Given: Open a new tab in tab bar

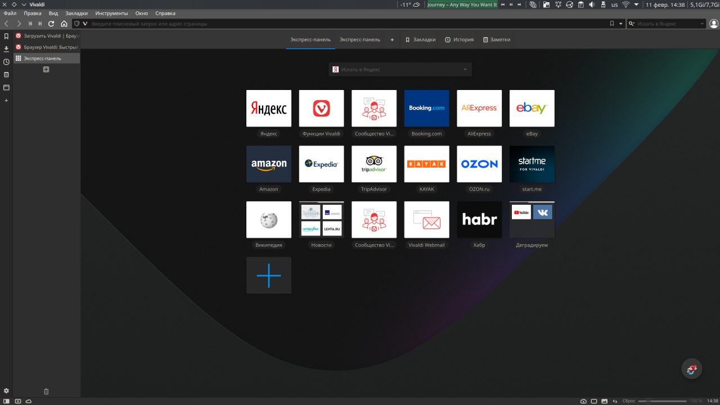Looking at the screenshot, I should click(x=46, y=70).
